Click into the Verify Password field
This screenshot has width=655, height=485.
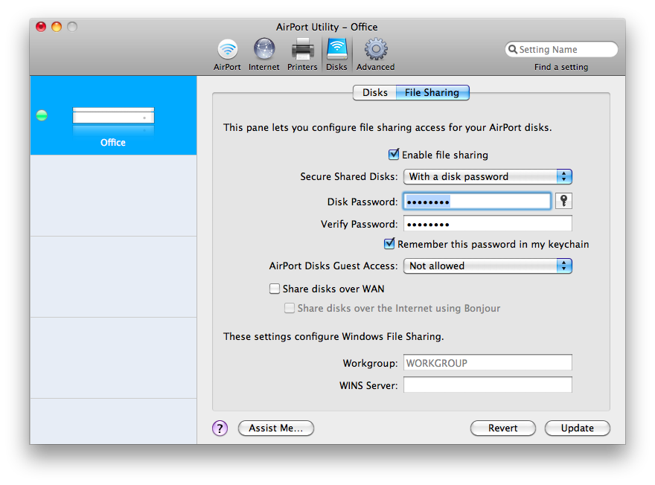coord(488,224)
